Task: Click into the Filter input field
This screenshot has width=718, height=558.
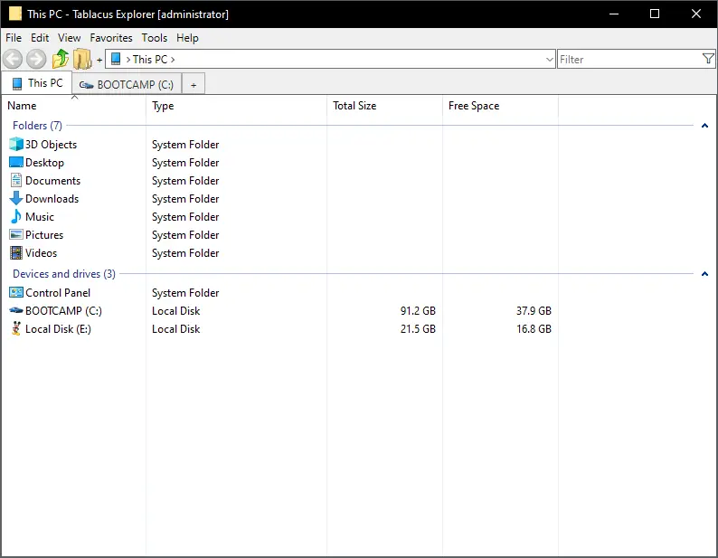Action: click(629, 59)
